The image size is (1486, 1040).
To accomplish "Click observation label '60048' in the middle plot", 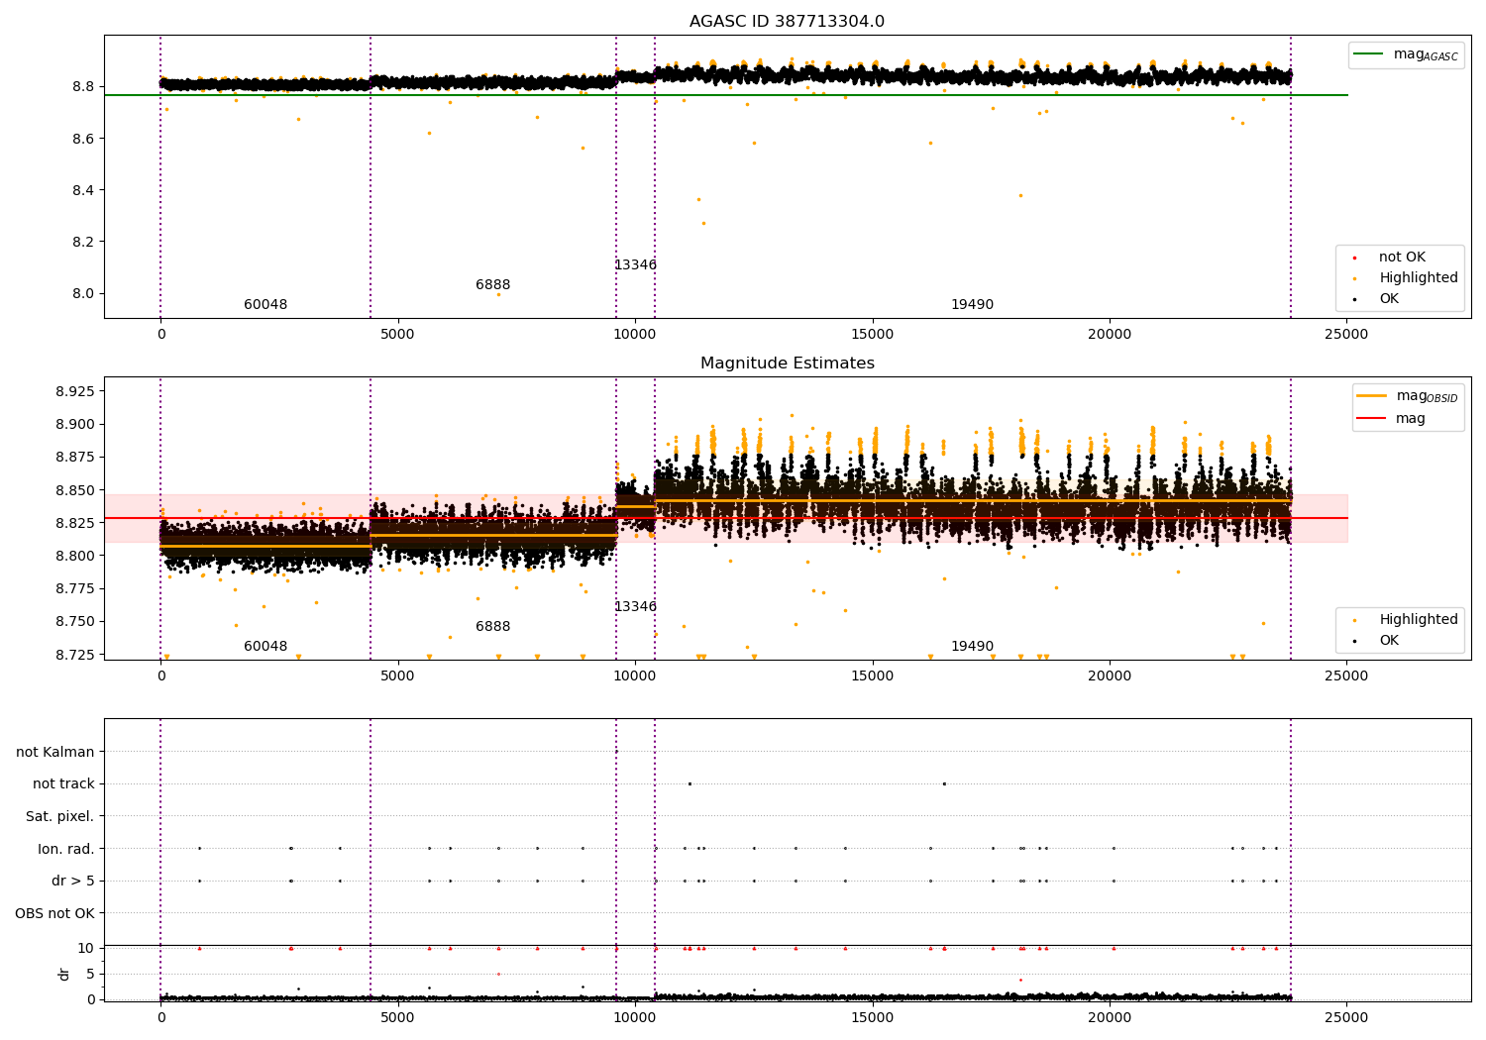I will tap(265, 647).
